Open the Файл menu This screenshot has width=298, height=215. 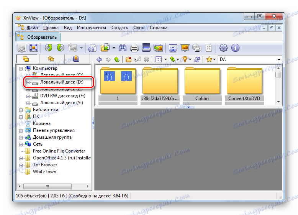[32, 28]
